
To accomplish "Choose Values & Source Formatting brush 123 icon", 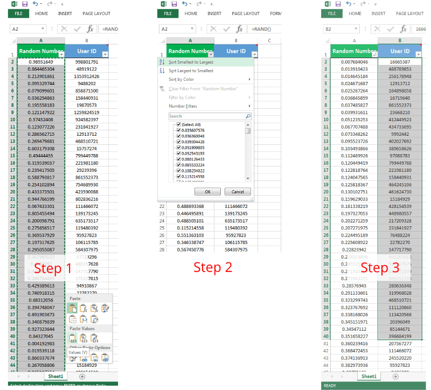I will click(x=94, y=338).
